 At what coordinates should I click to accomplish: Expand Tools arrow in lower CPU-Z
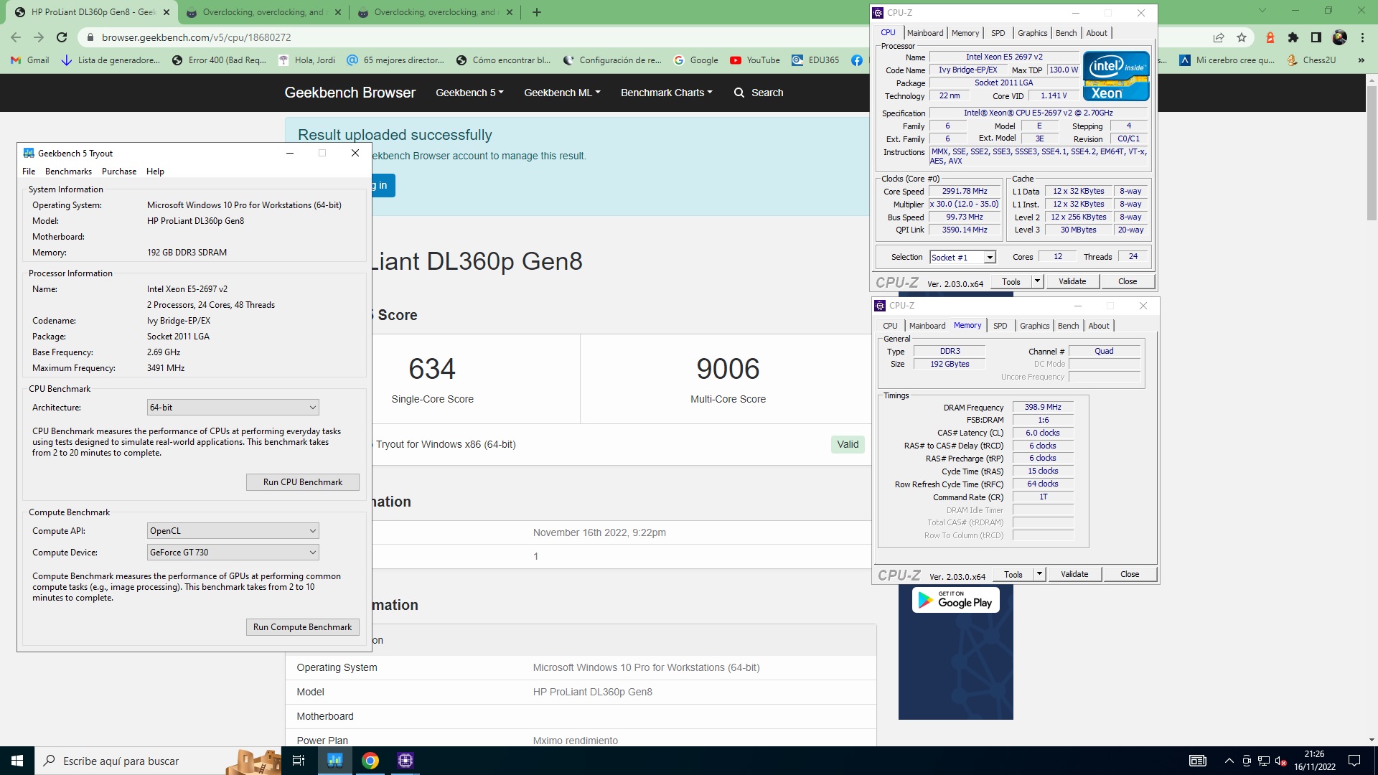[1039, 575]
